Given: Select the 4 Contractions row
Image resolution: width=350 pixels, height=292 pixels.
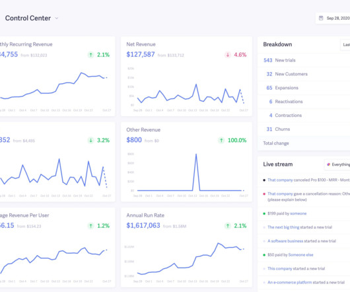Looking at the screenshot, I should click(x=304, y=116).
